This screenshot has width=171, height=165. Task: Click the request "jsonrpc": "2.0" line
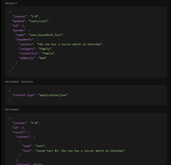[26, 16]
